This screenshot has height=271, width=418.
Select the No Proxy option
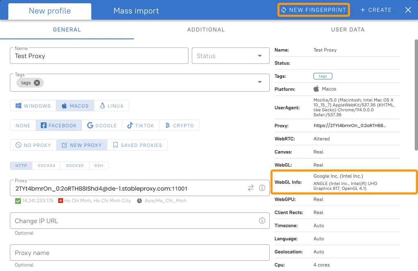coord(33,145)
